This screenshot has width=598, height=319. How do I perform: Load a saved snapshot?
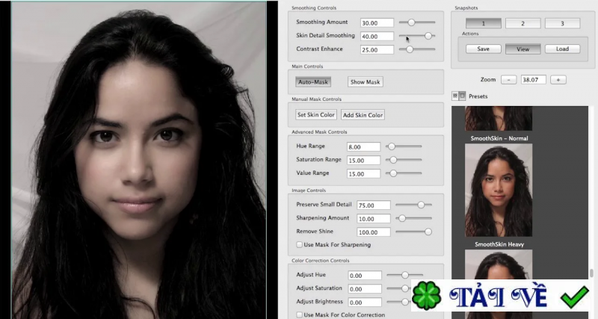563,49
